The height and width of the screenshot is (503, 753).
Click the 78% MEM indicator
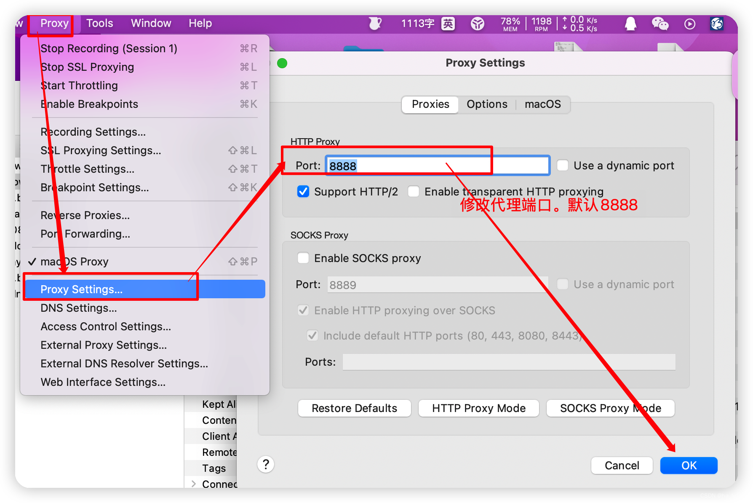click(510, 24)
